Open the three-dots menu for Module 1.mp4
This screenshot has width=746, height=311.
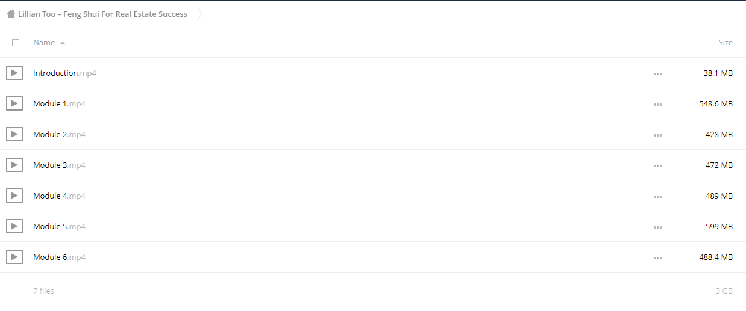click(658, 105)
